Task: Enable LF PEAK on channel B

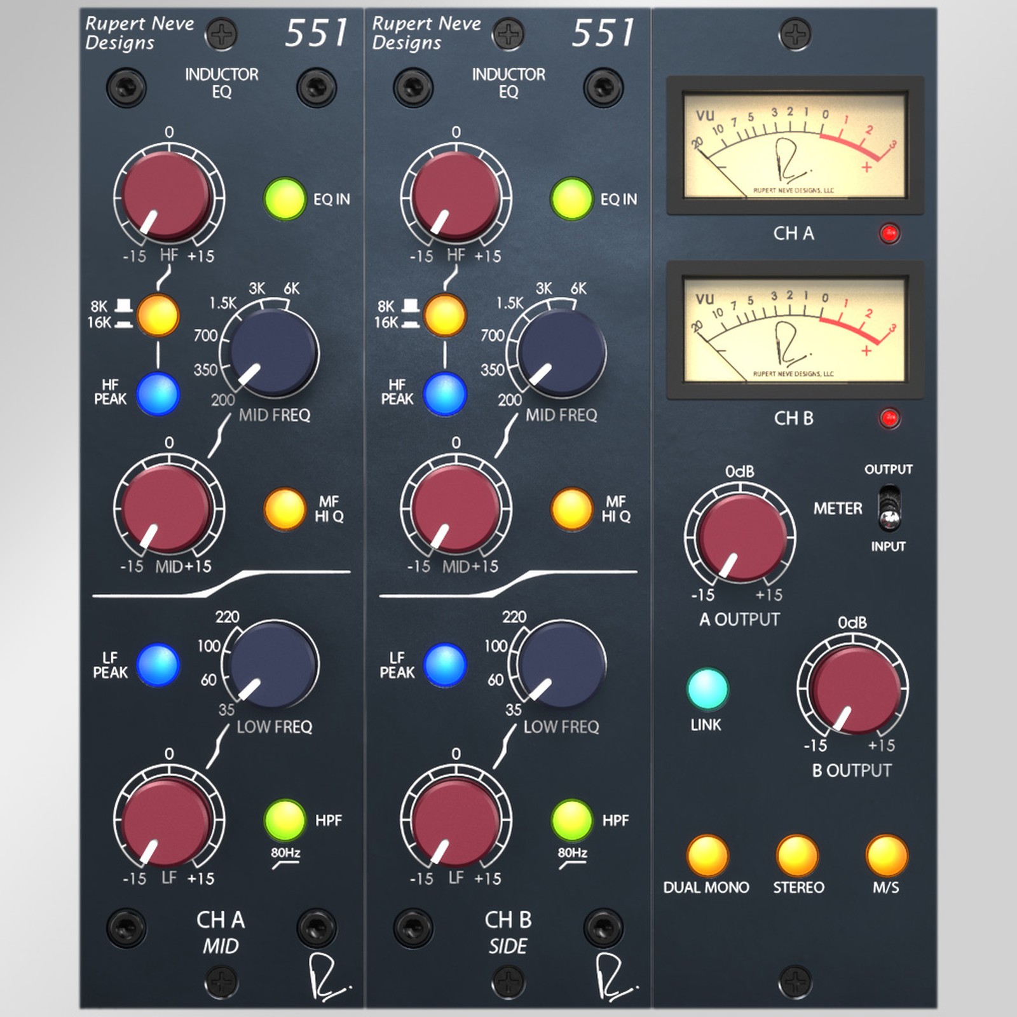Action: click(x=445, y=665)
